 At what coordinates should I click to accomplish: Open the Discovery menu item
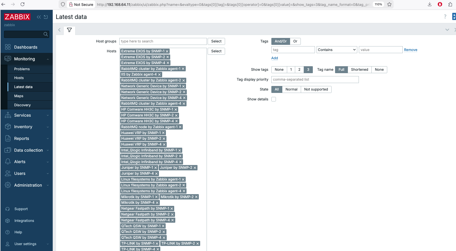(22, 105)
